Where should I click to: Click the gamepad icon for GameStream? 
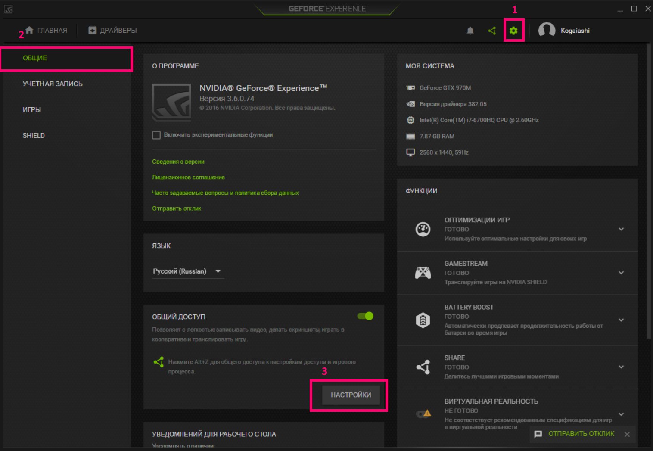[x=423, y=273]
